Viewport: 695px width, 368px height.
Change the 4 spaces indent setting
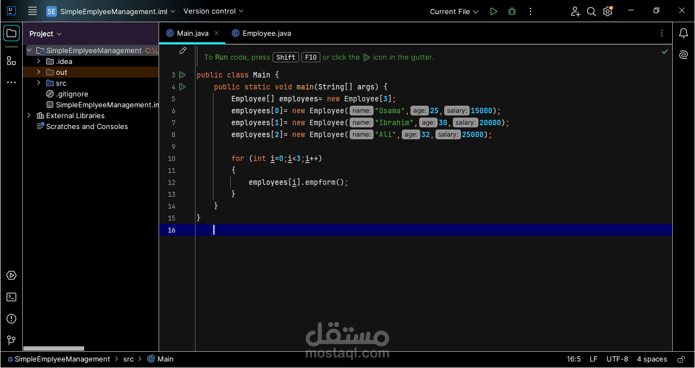click(652, 359)
